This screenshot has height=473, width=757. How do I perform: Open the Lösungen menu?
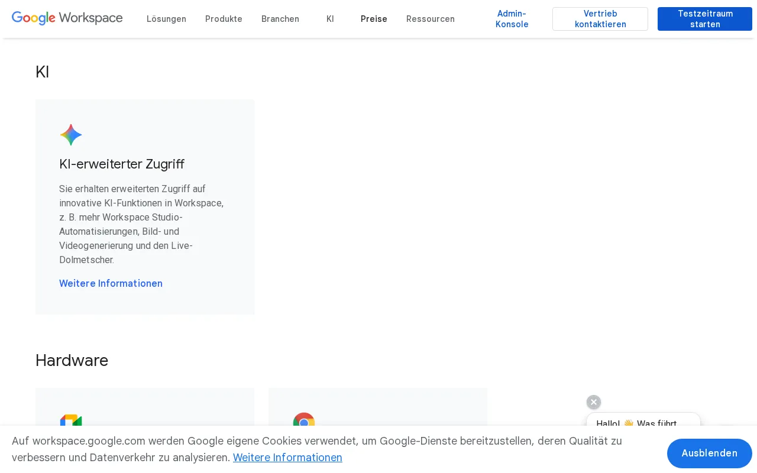166,19
